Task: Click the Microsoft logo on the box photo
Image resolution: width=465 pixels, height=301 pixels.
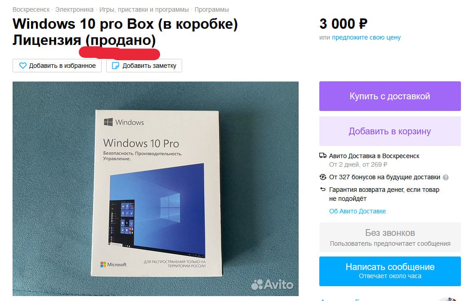Action: coord(113,264)
